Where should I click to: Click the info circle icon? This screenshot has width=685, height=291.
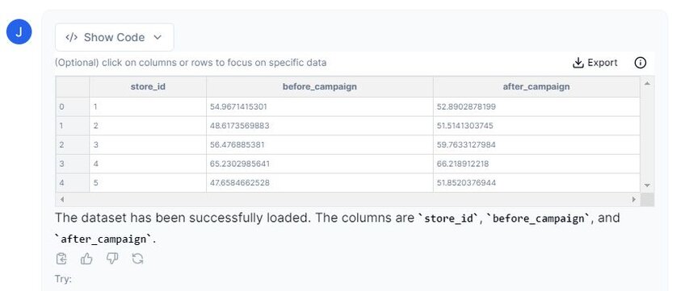[640, 63]
